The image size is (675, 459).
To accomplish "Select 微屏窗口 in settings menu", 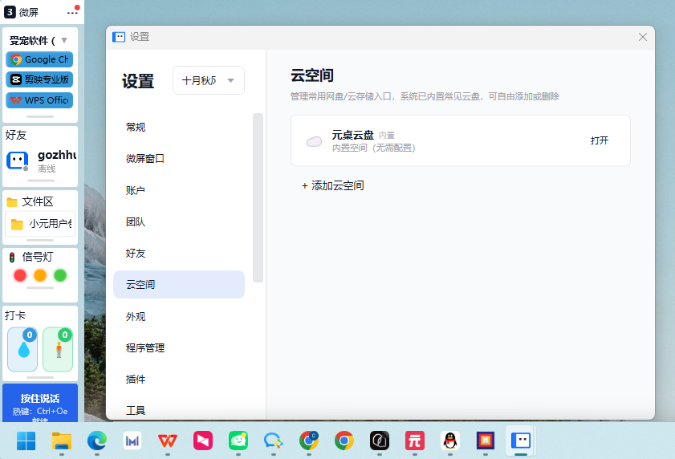I will 179,158.
